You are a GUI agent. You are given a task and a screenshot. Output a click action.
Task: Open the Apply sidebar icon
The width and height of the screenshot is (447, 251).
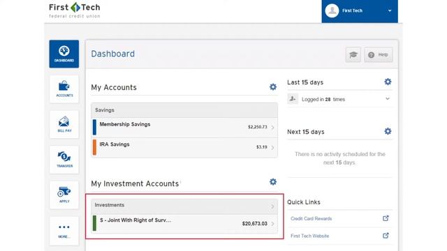pyautogui.click(x=64, y=195)
